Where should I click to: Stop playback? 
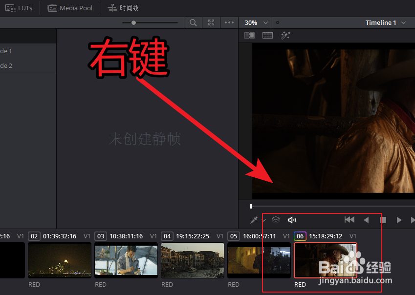pyautogui.click(x=383, y=220)
